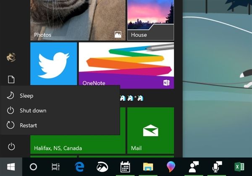The width and height of the screenshot is (252, 176).
Task: Launch Microsoft Edge from the taskbar
Action: click(79, 167)
